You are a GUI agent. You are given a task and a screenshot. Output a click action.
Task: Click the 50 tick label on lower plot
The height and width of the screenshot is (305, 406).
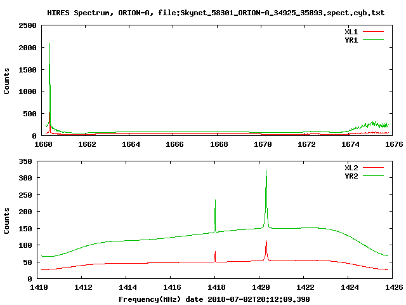point(28,262)
